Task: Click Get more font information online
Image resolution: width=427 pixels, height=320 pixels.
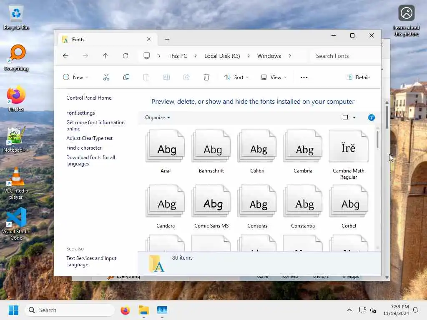Action: pos(95,125)
